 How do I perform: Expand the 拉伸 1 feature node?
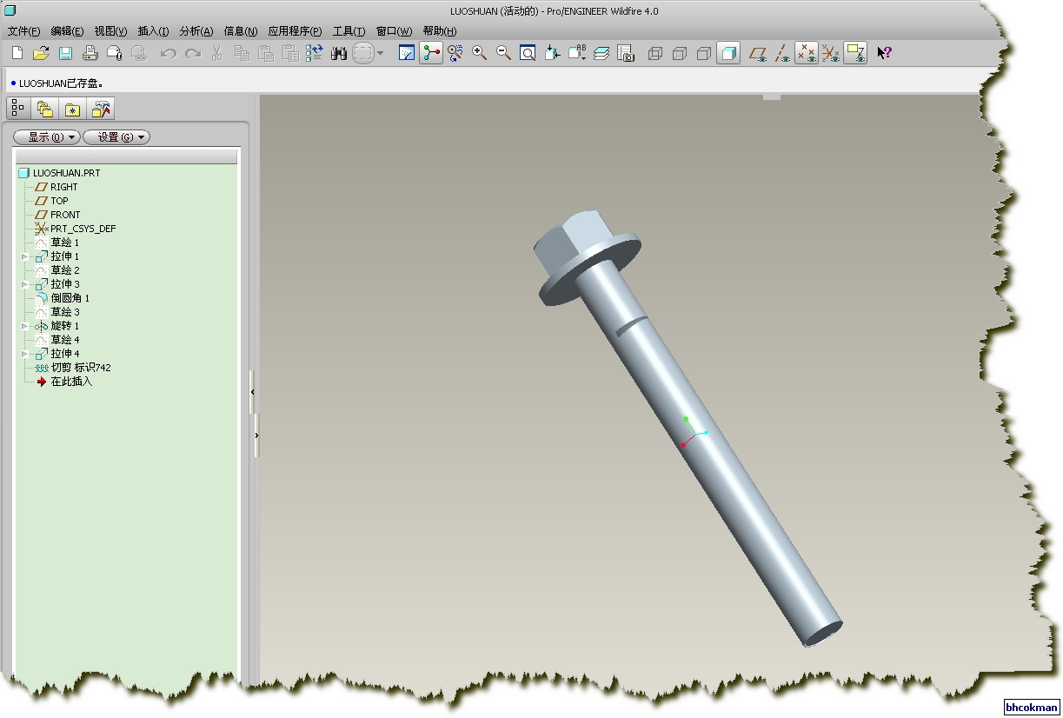pyautogui.click(x=24, y=256)
